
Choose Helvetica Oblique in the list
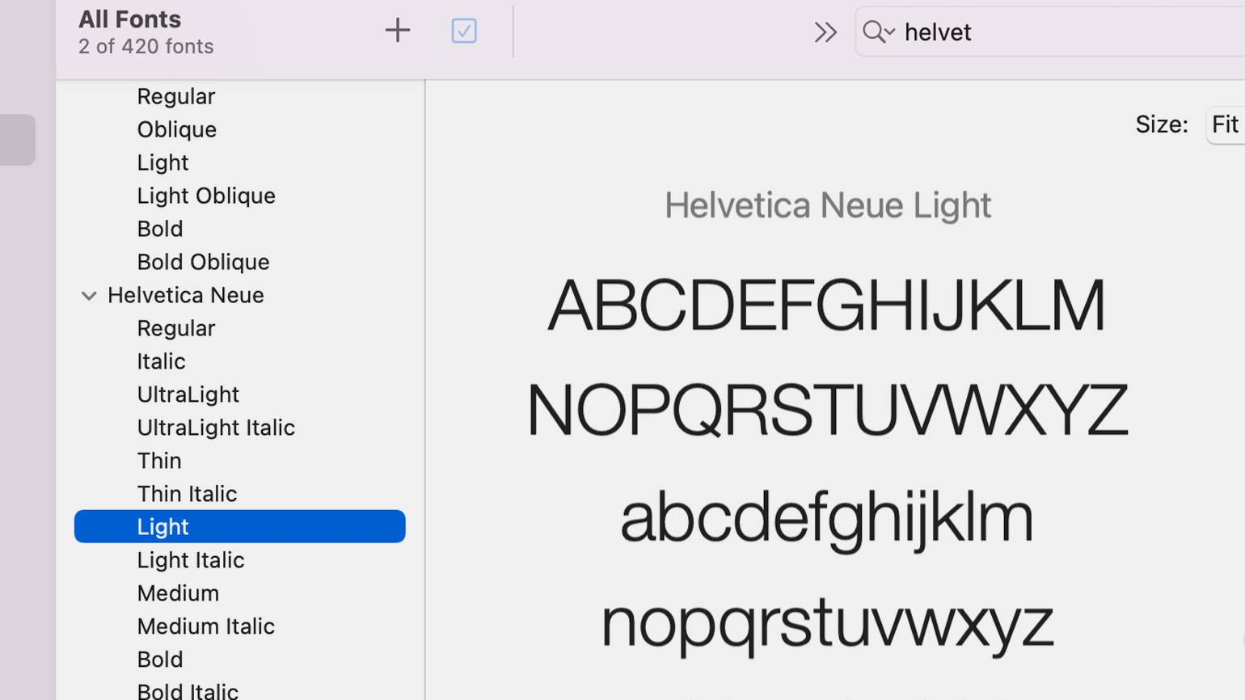pyautogui.click(x=177, y=129)
